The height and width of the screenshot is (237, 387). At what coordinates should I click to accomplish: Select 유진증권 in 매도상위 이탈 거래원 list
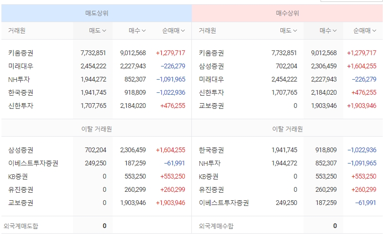coord(21,190)
